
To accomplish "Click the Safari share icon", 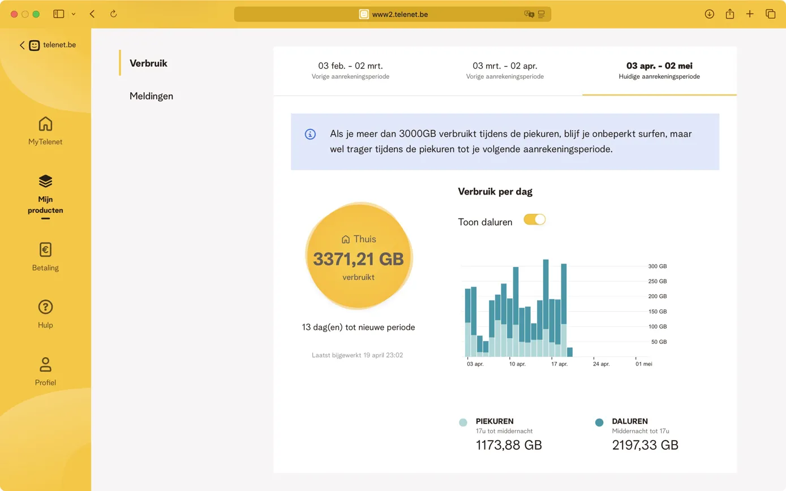I will click(730, 14).
